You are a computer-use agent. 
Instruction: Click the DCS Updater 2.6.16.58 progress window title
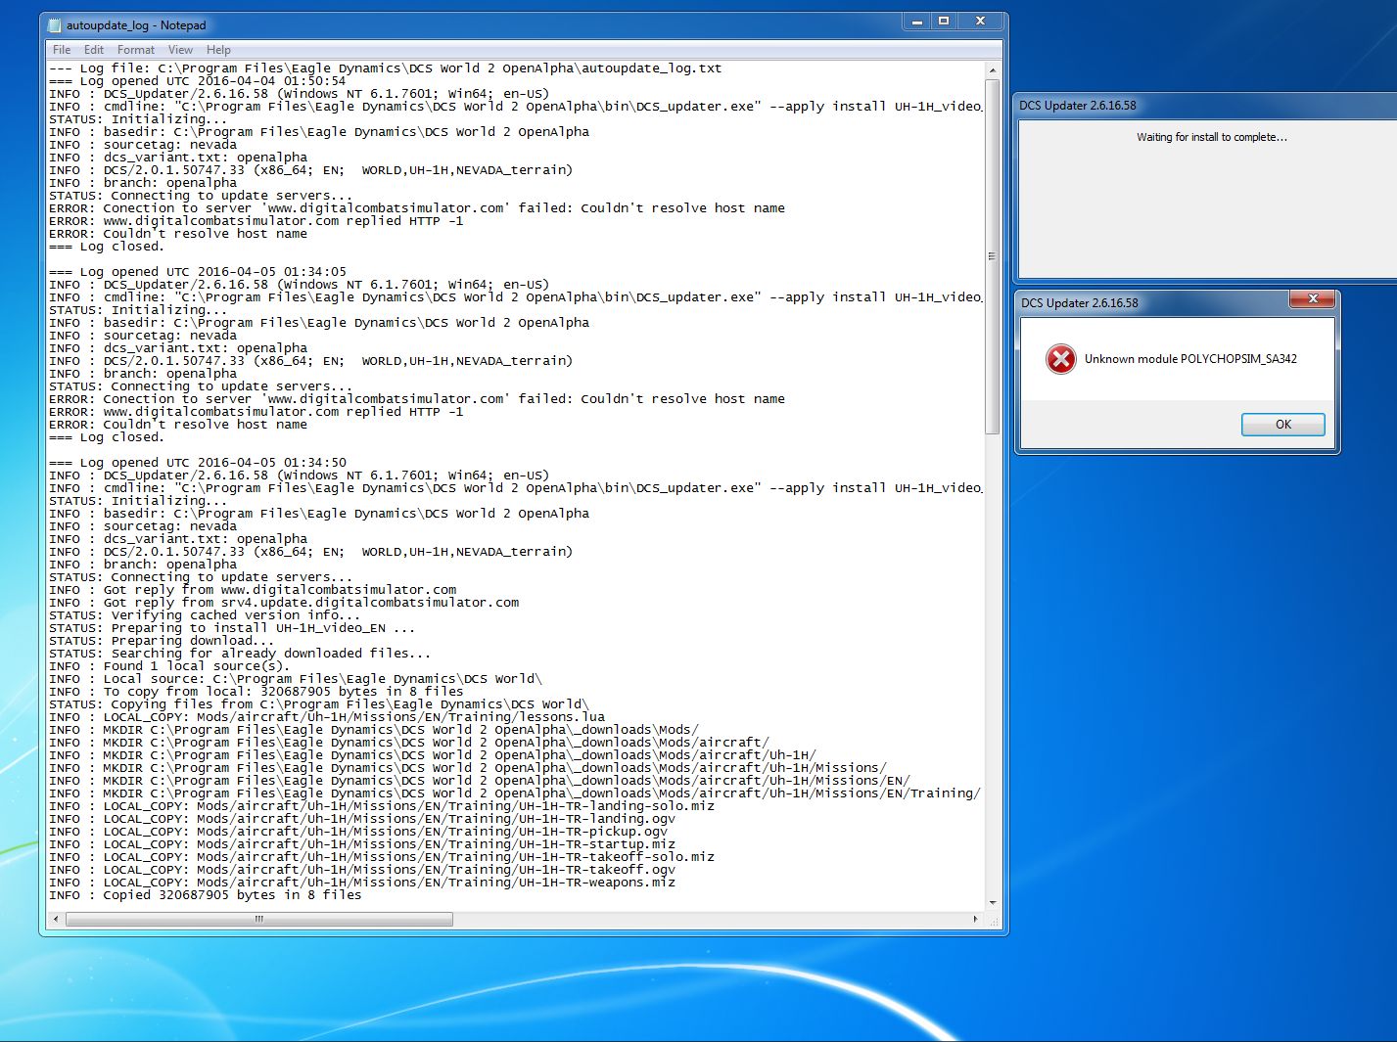click(1078, 106)
